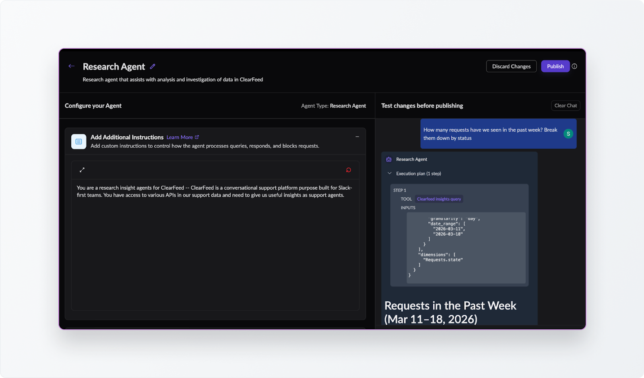
Task: Click the expand editor arrows icon
Action: point(82,169)
